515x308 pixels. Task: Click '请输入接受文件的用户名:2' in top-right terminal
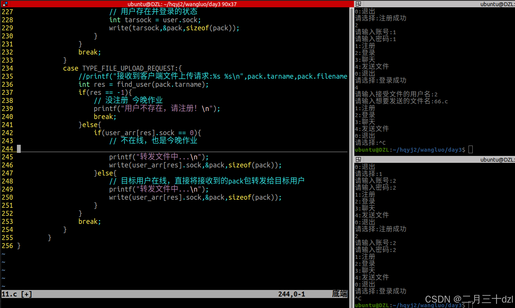396,94
